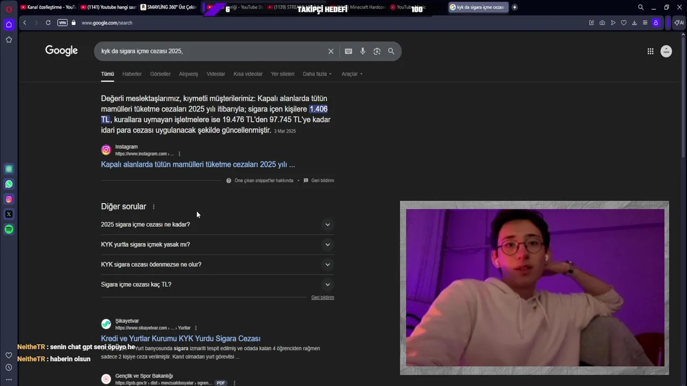
Task: Submit search with magnifier icon
Action: [x=391, y=51]
